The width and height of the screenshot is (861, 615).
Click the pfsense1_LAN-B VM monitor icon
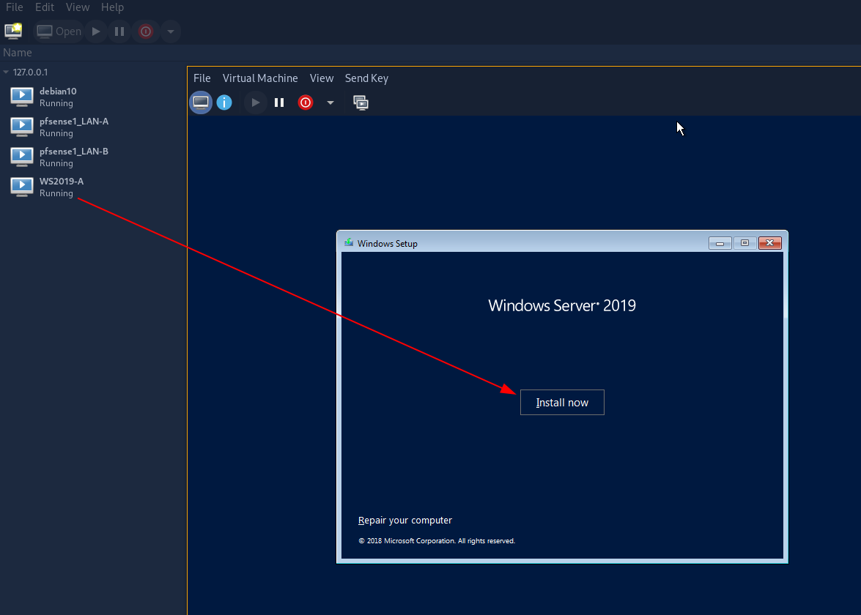coord(22,157)
